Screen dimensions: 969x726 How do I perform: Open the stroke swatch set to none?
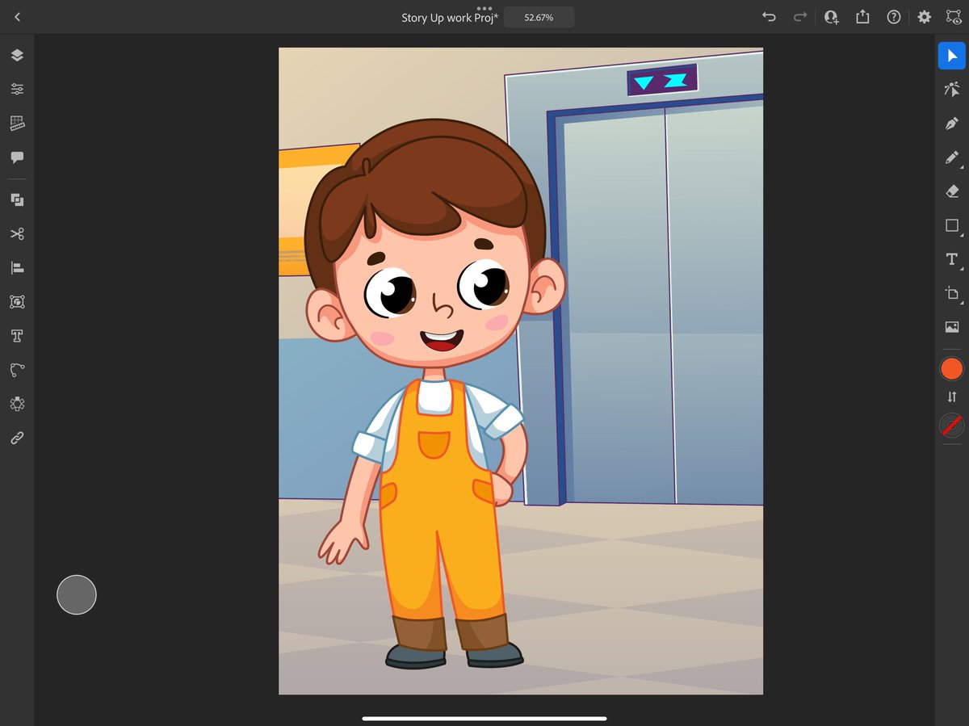pyautogui.click(x=952, y=425)
